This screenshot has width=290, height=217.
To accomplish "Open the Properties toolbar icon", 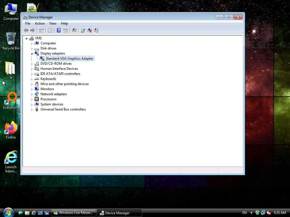I will click(50, 31).
